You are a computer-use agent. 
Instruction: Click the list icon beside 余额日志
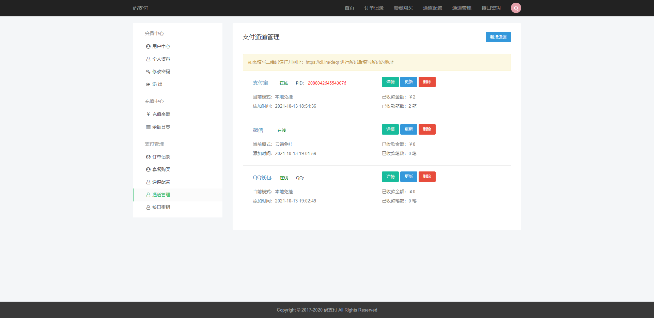[x=148, y=127]
